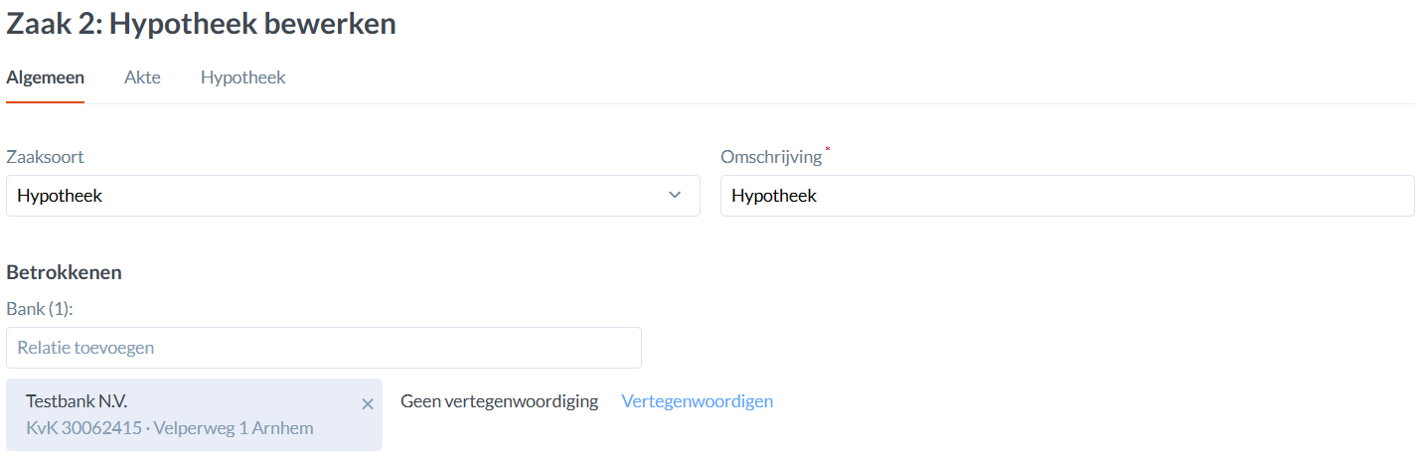Click the Geen vertegenwoordiging status text

(x=499, y=401)
